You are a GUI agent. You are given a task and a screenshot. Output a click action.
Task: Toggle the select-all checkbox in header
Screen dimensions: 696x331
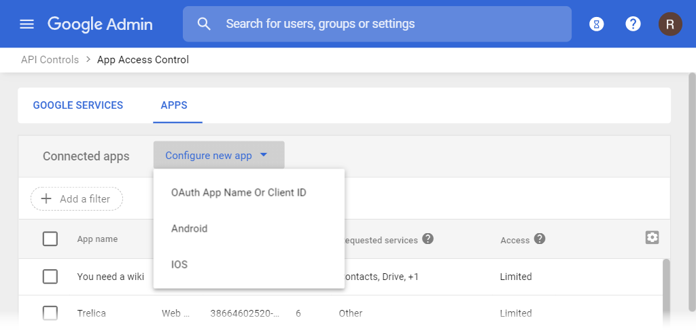click(x=50, y=239)
